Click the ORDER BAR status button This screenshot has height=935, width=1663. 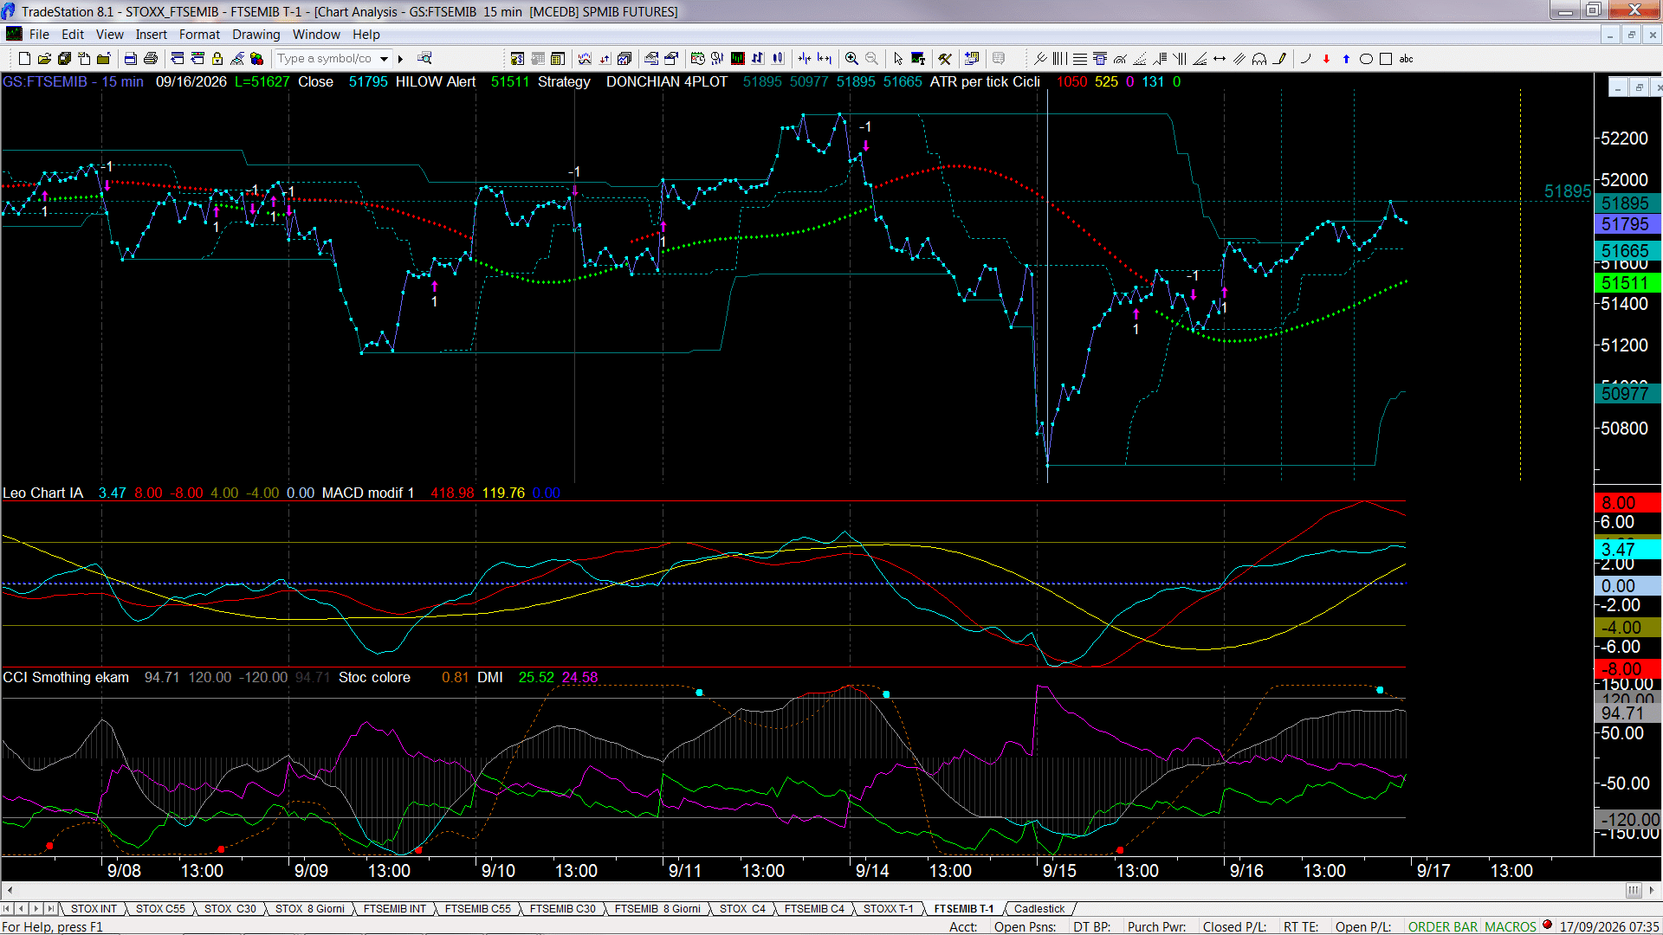[1442, 927]
